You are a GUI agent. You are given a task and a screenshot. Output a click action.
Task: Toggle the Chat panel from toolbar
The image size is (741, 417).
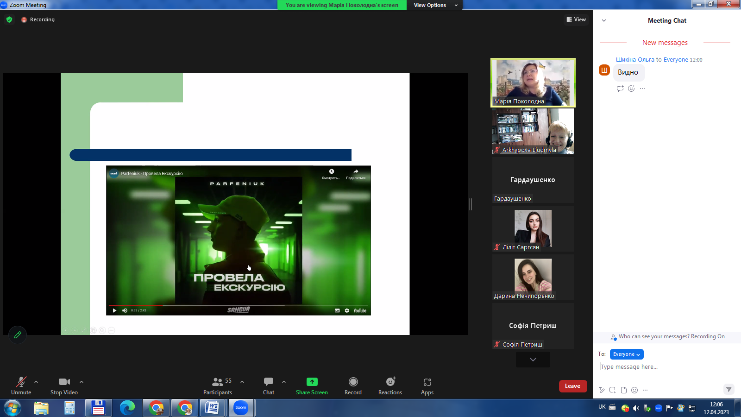point(269,385)
